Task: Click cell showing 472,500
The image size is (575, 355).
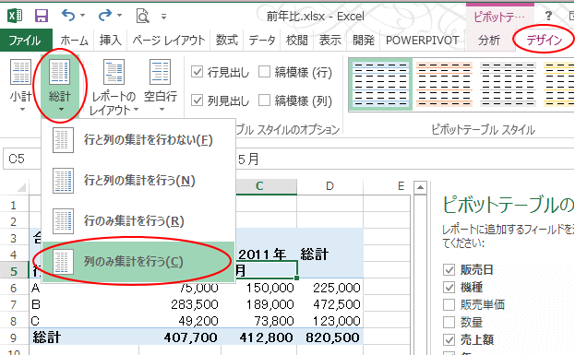Action: (329, 304)
